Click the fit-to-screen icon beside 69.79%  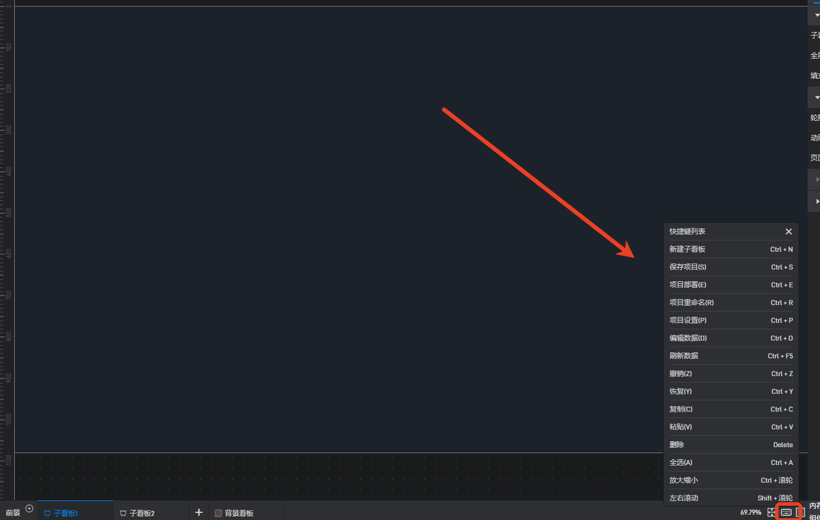pyautogui.click(x=771, y=512)
